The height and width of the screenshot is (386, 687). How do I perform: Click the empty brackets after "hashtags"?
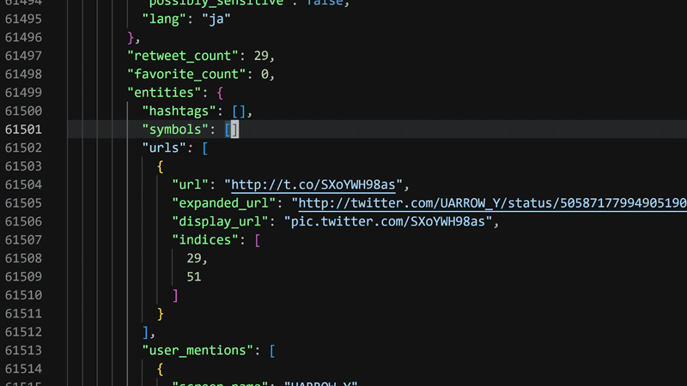click(x=239, y=112)
